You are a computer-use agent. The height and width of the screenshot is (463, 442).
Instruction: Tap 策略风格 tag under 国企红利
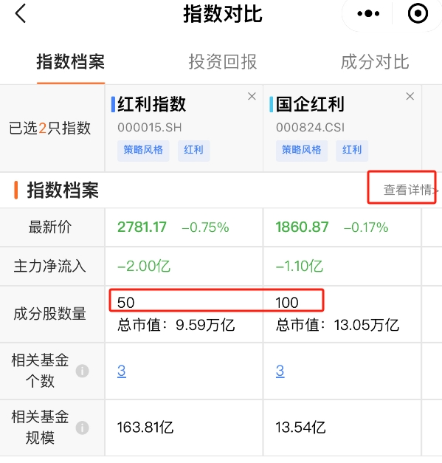click(302, 150)
